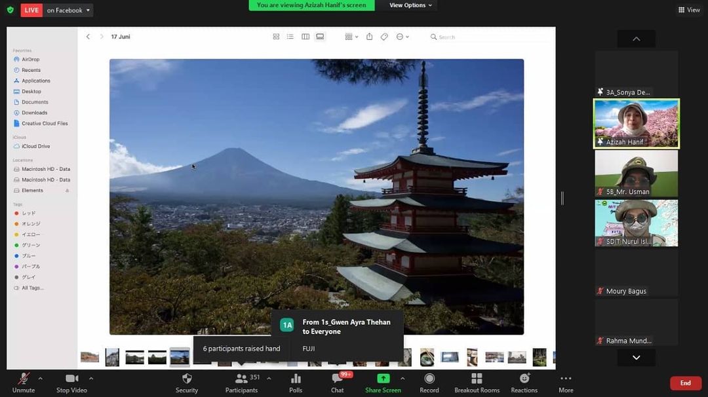708x397 pixels.
Task: Open the Chat panel
Action: click(337, 379)
